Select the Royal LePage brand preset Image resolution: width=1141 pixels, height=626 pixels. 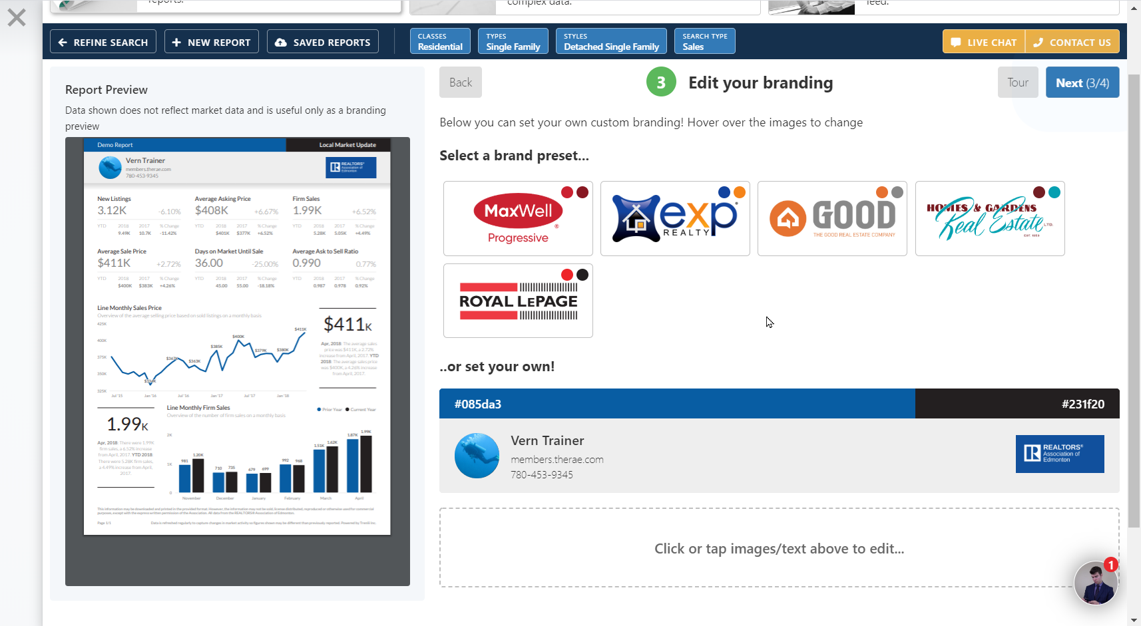coord(518,301)
